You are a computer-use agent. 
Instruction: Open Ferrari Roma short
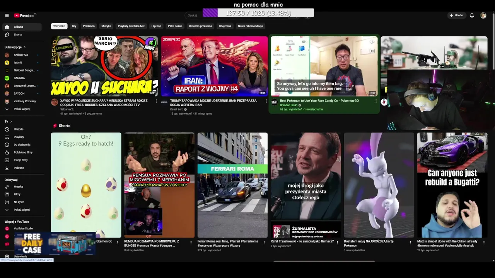(x=232, y=185)
